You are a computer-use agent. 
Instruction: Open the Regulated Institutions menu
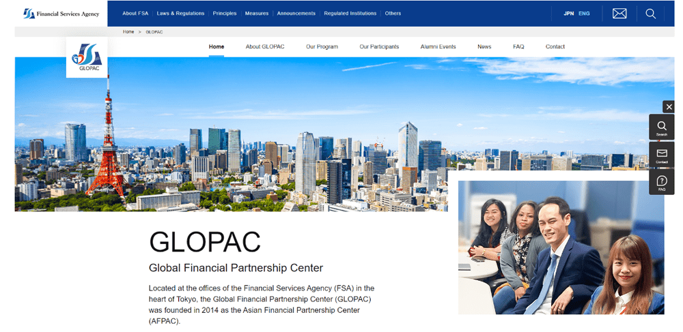point(350,14)
